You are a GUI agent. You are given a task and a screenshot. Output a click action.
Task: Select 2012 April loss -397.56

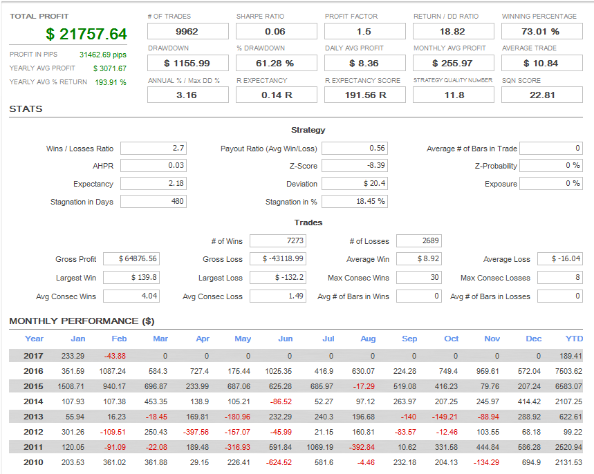pyautogui.click(x=196, y=432)
